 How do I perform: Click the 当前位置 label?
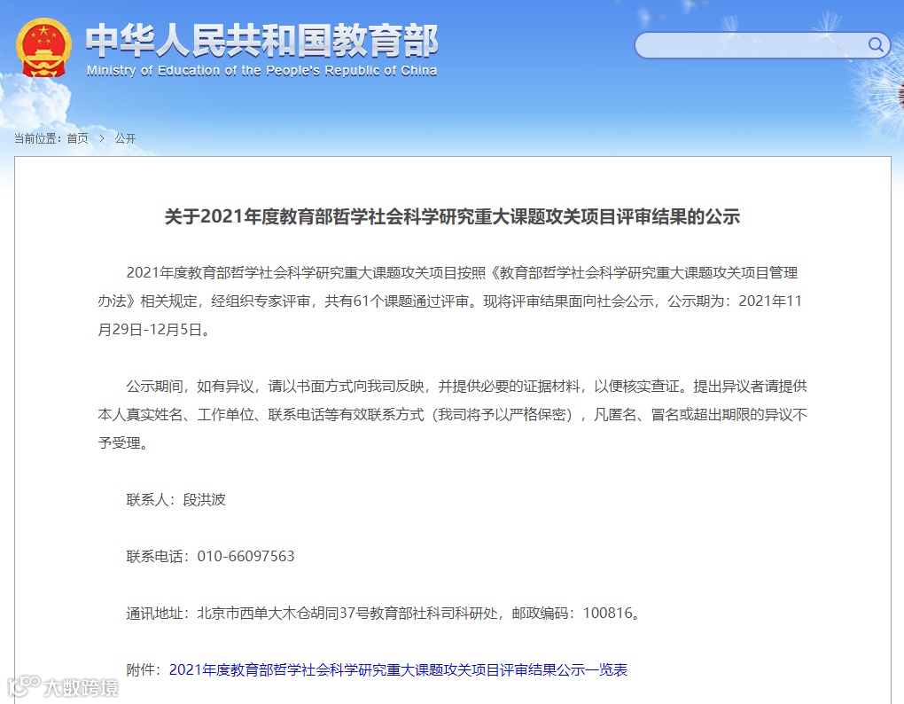click(36, 138)
